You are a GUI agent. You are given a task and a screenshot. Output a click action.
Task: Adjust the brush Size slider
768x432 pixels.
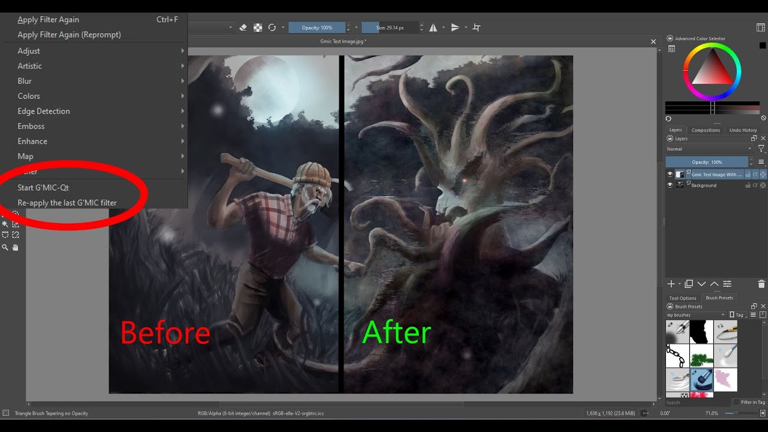[x=390, y=28]
